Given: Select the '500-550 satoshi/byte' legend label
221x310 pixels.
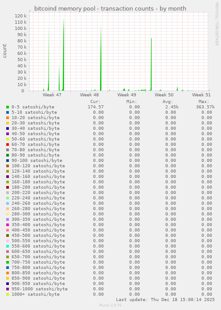Looking at the screenshot, I should tap(38, 240).
